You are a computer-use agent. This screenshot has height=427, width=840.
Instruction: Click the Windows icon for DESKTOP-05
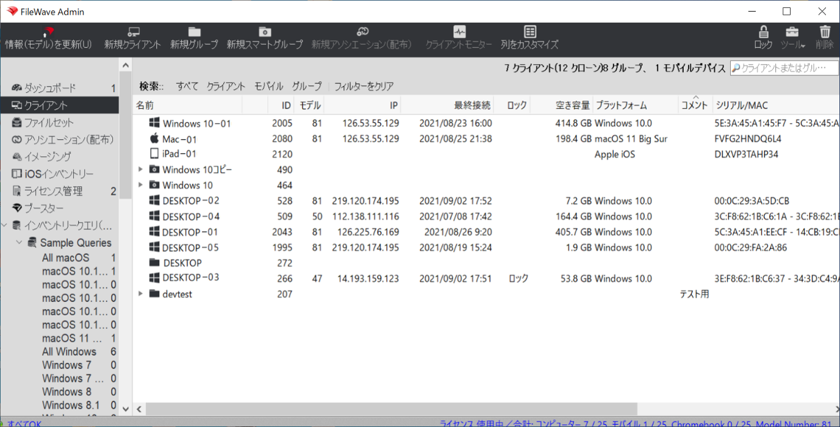(154, 247)
